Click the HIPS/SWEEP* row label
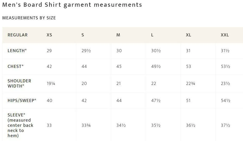 click(22, 100)
